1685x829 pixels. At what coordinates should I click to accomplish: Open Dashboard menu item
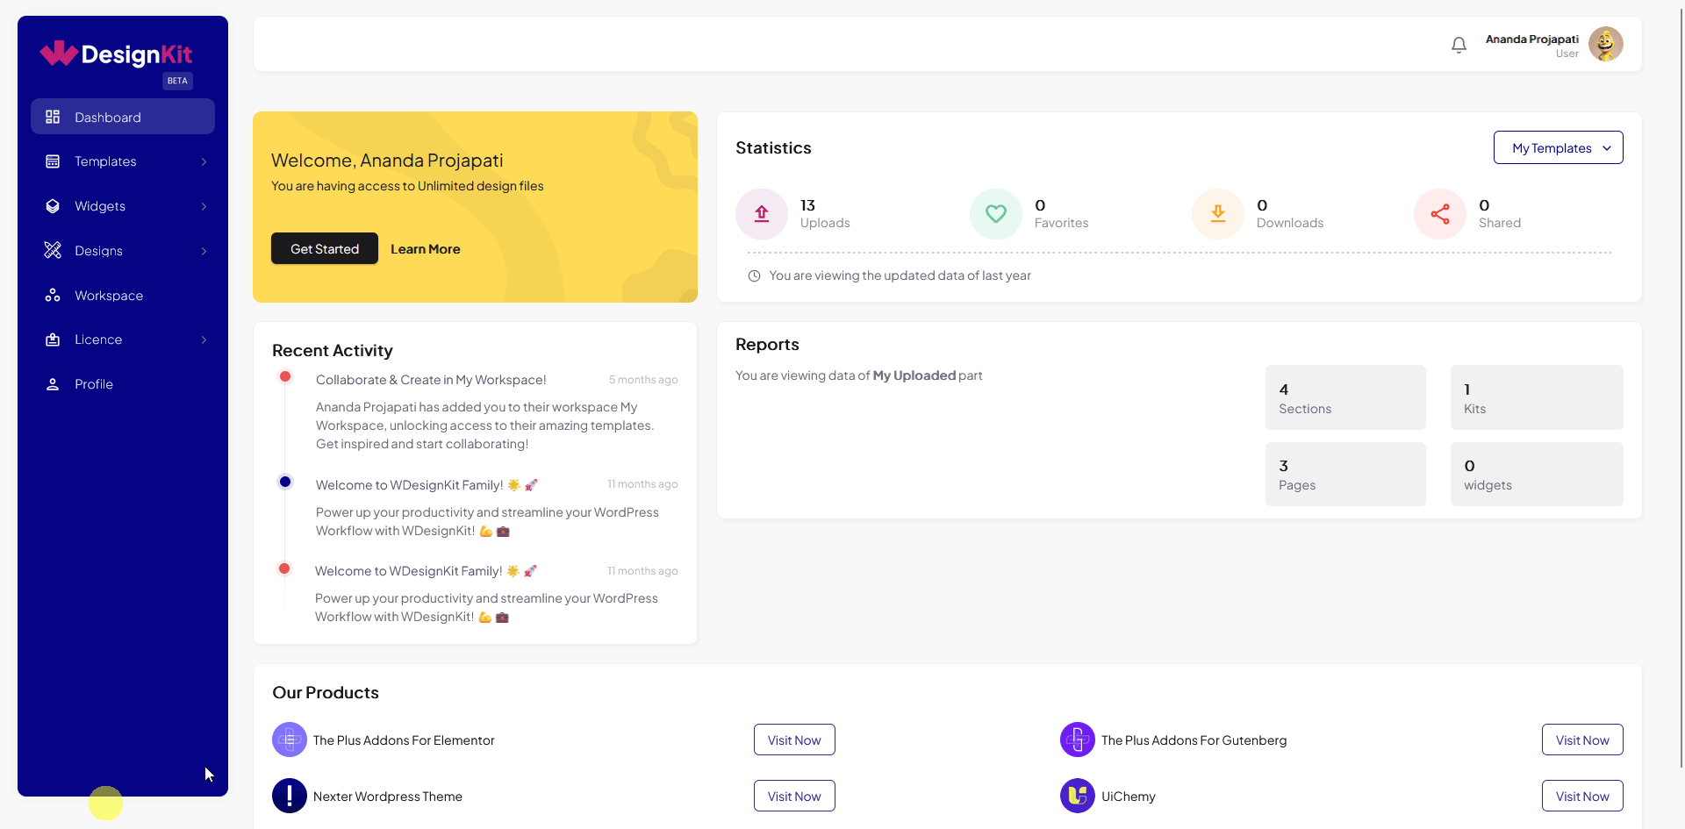click(123, 117)
